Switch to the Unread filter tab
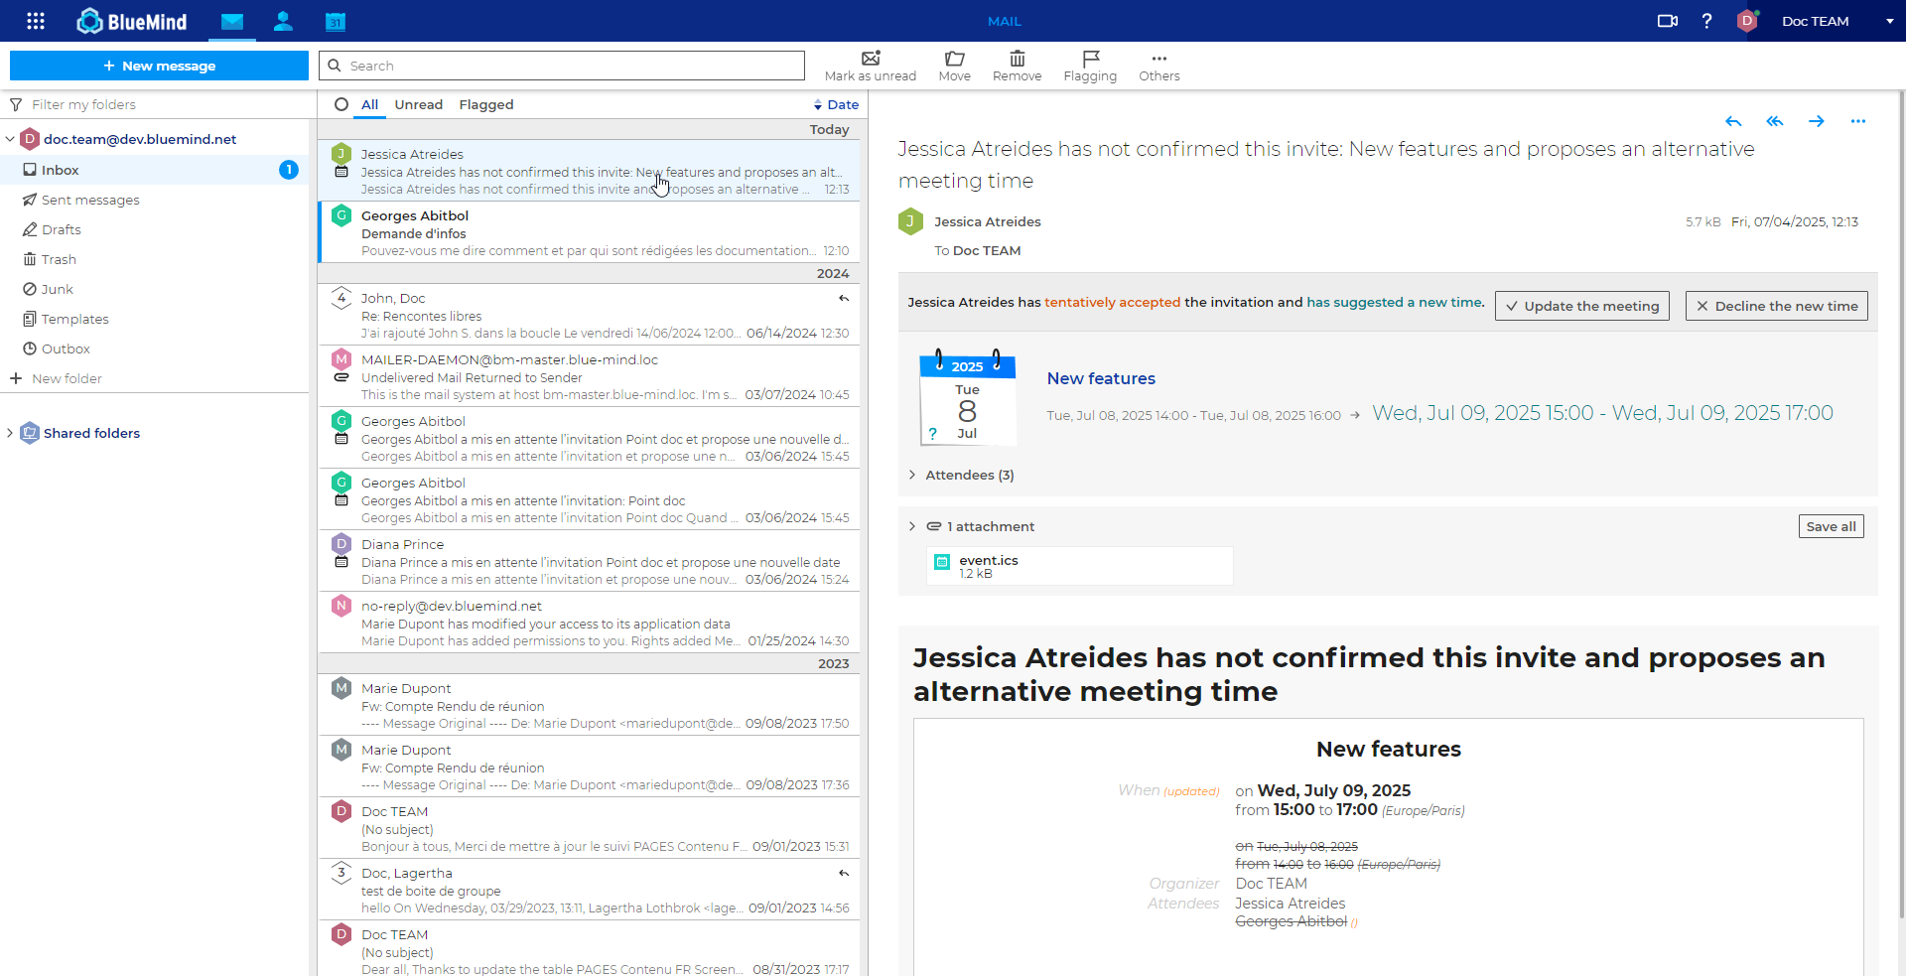This screenshot has height=976, width=1906. [418, 104]
